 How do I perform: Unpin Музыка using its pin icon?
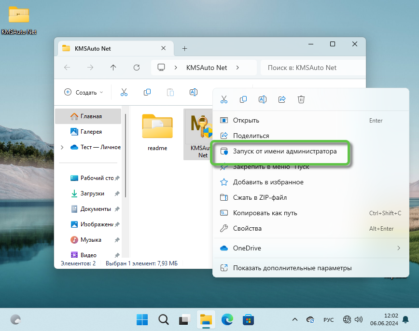pyautogui.click(x=117, y=240)
